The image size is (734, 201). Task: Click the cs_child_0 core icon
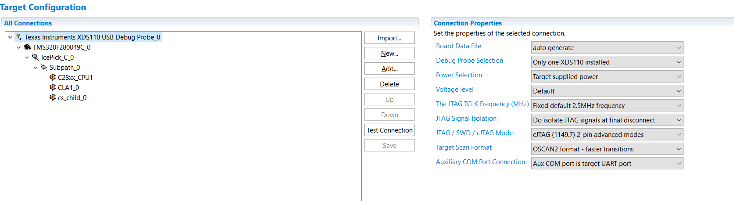(x=52, y=97)
